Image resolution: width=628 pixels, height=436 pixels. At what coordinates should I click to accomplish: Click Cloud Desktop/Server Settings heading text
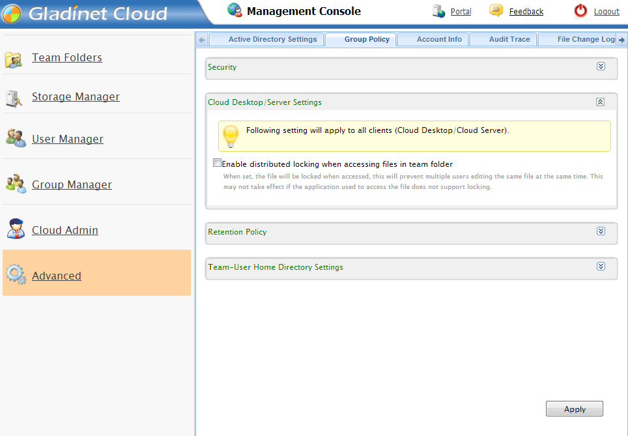pos(264,102)
